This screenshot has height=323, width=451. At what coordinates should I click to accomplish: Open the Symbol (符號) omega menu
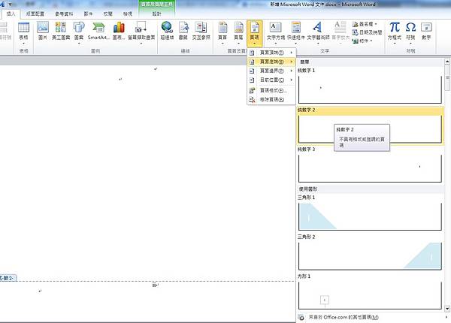point(410,32)
